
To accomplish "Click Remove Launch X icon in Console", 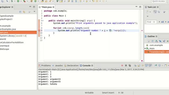I will pos(126,65).
